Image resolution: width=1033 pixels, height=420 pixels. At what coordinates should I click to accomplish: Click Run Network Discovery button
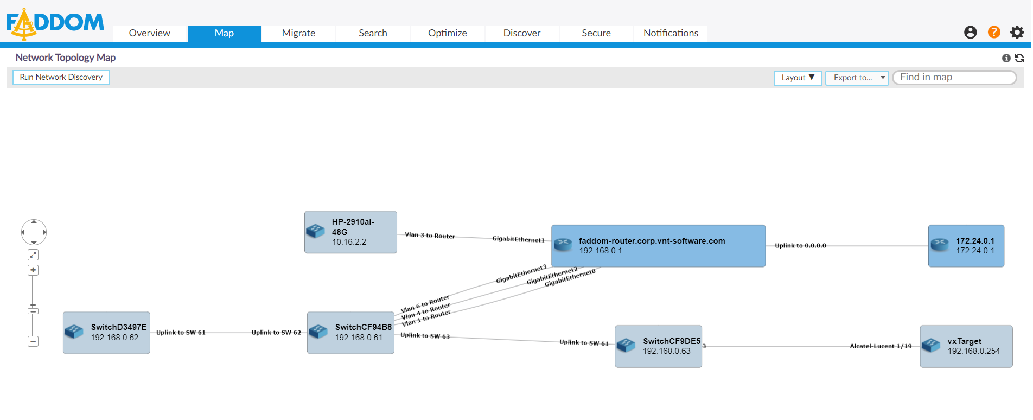coord(61,77)
